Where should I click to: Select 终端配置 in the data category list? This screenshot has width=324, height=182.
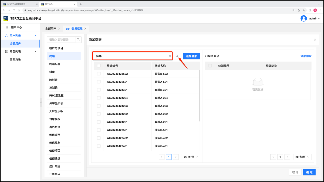(x=55, y=64)
